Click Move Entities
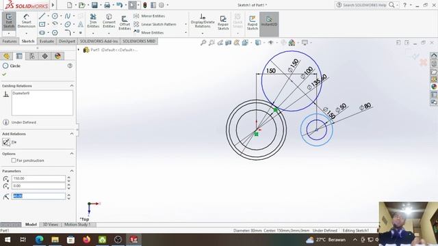Image resolution: width=438 pixels, height=246 pixels. (149, 32)
